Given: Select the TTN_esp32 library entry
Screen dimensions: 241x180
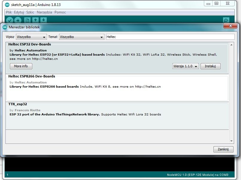Looking at the screenshot, I should [x=117, y=115].
